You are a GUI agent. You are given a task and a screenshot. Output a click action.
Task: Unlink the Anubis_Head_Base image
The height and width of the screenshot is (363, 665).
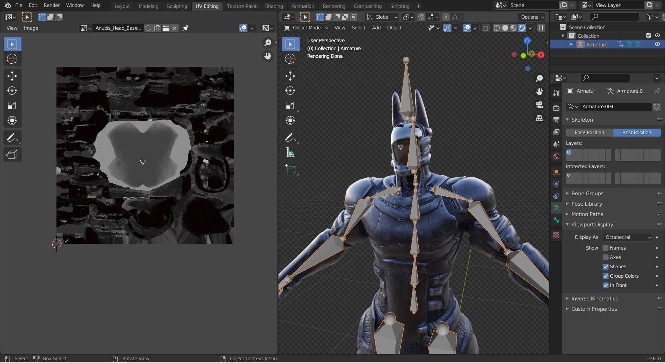[x=175, y=28]
